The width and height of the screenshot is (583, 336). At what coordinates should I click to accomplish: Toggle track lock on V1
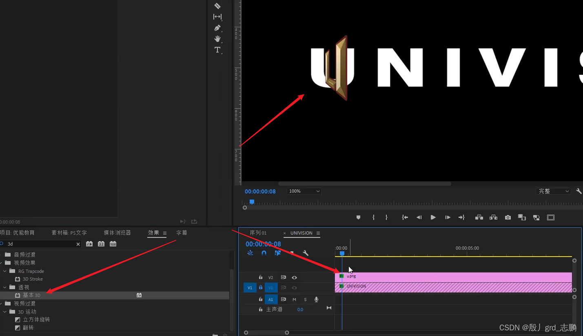(261, 288)
